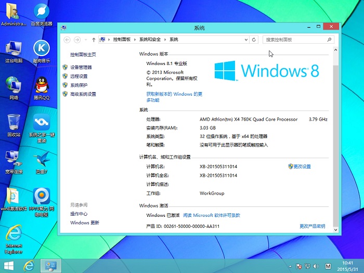364x273 pixels.
Task: Click the vertical scrollbar thumb
Action: (335, 145)
